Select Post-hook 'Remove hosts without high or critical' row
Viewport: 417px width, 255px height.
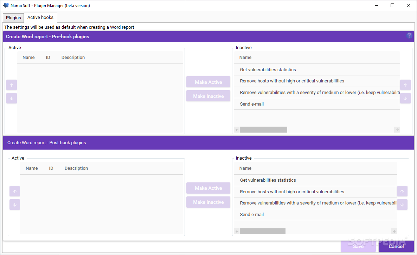click(315, 192)
